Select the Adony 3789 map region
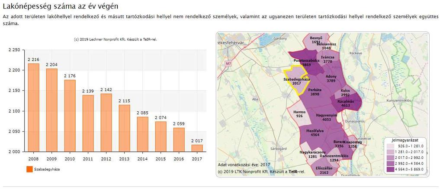Viewport: 443px width, 189px height. pos(331,78)
